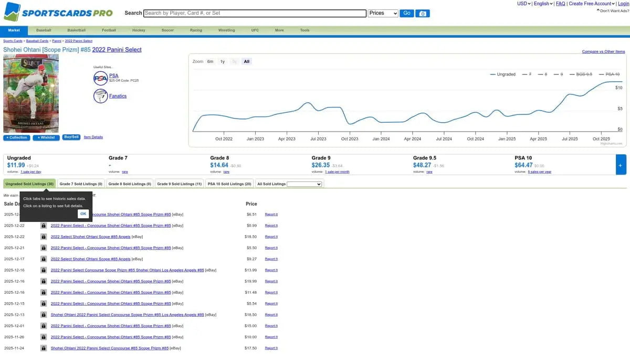
Task: Open the USD currency dropdown
Action: click(523, 4)
